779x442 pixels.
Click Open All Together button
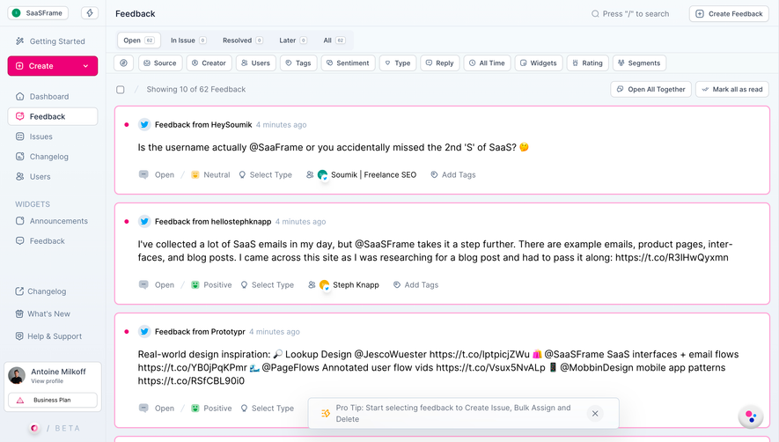(650, 90)
